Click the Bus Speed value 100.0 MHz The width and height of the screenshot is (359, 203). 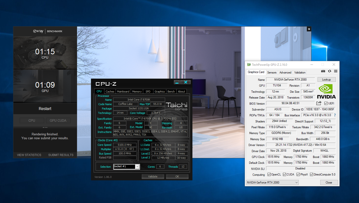point(125,153)
